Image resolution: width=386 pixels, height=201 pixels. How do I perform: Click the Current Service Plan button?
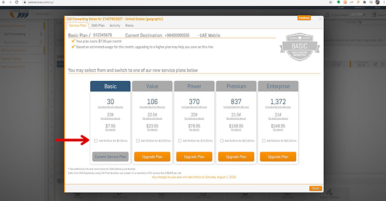pos(110,157)
